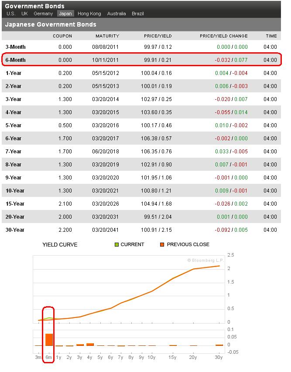Switch to the UK bonds tab
This screenshot has height=372, width=291.
point(24,14)
